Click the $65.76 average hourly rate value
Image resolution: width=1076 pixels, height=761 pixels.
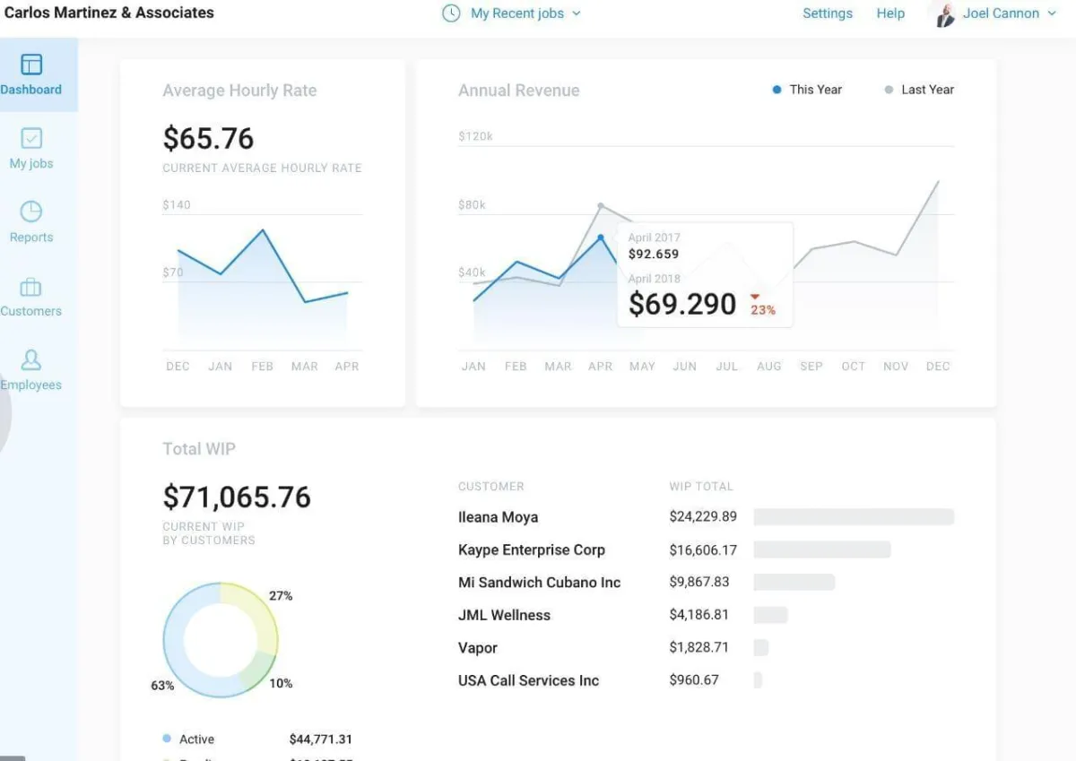208,139
